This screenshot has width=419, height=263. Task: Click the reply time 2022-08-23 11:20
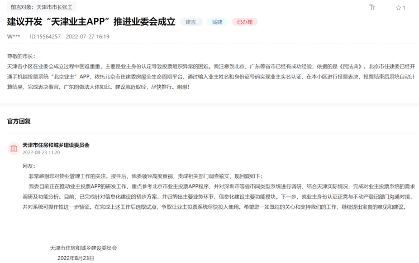pos(41,153)
